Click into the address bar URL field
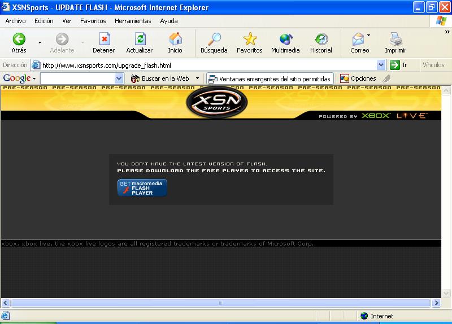 point(203,65)
